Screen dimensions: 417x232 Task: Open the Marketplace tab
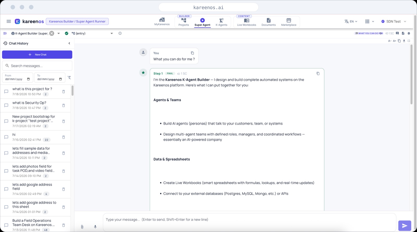click(289, 22)
